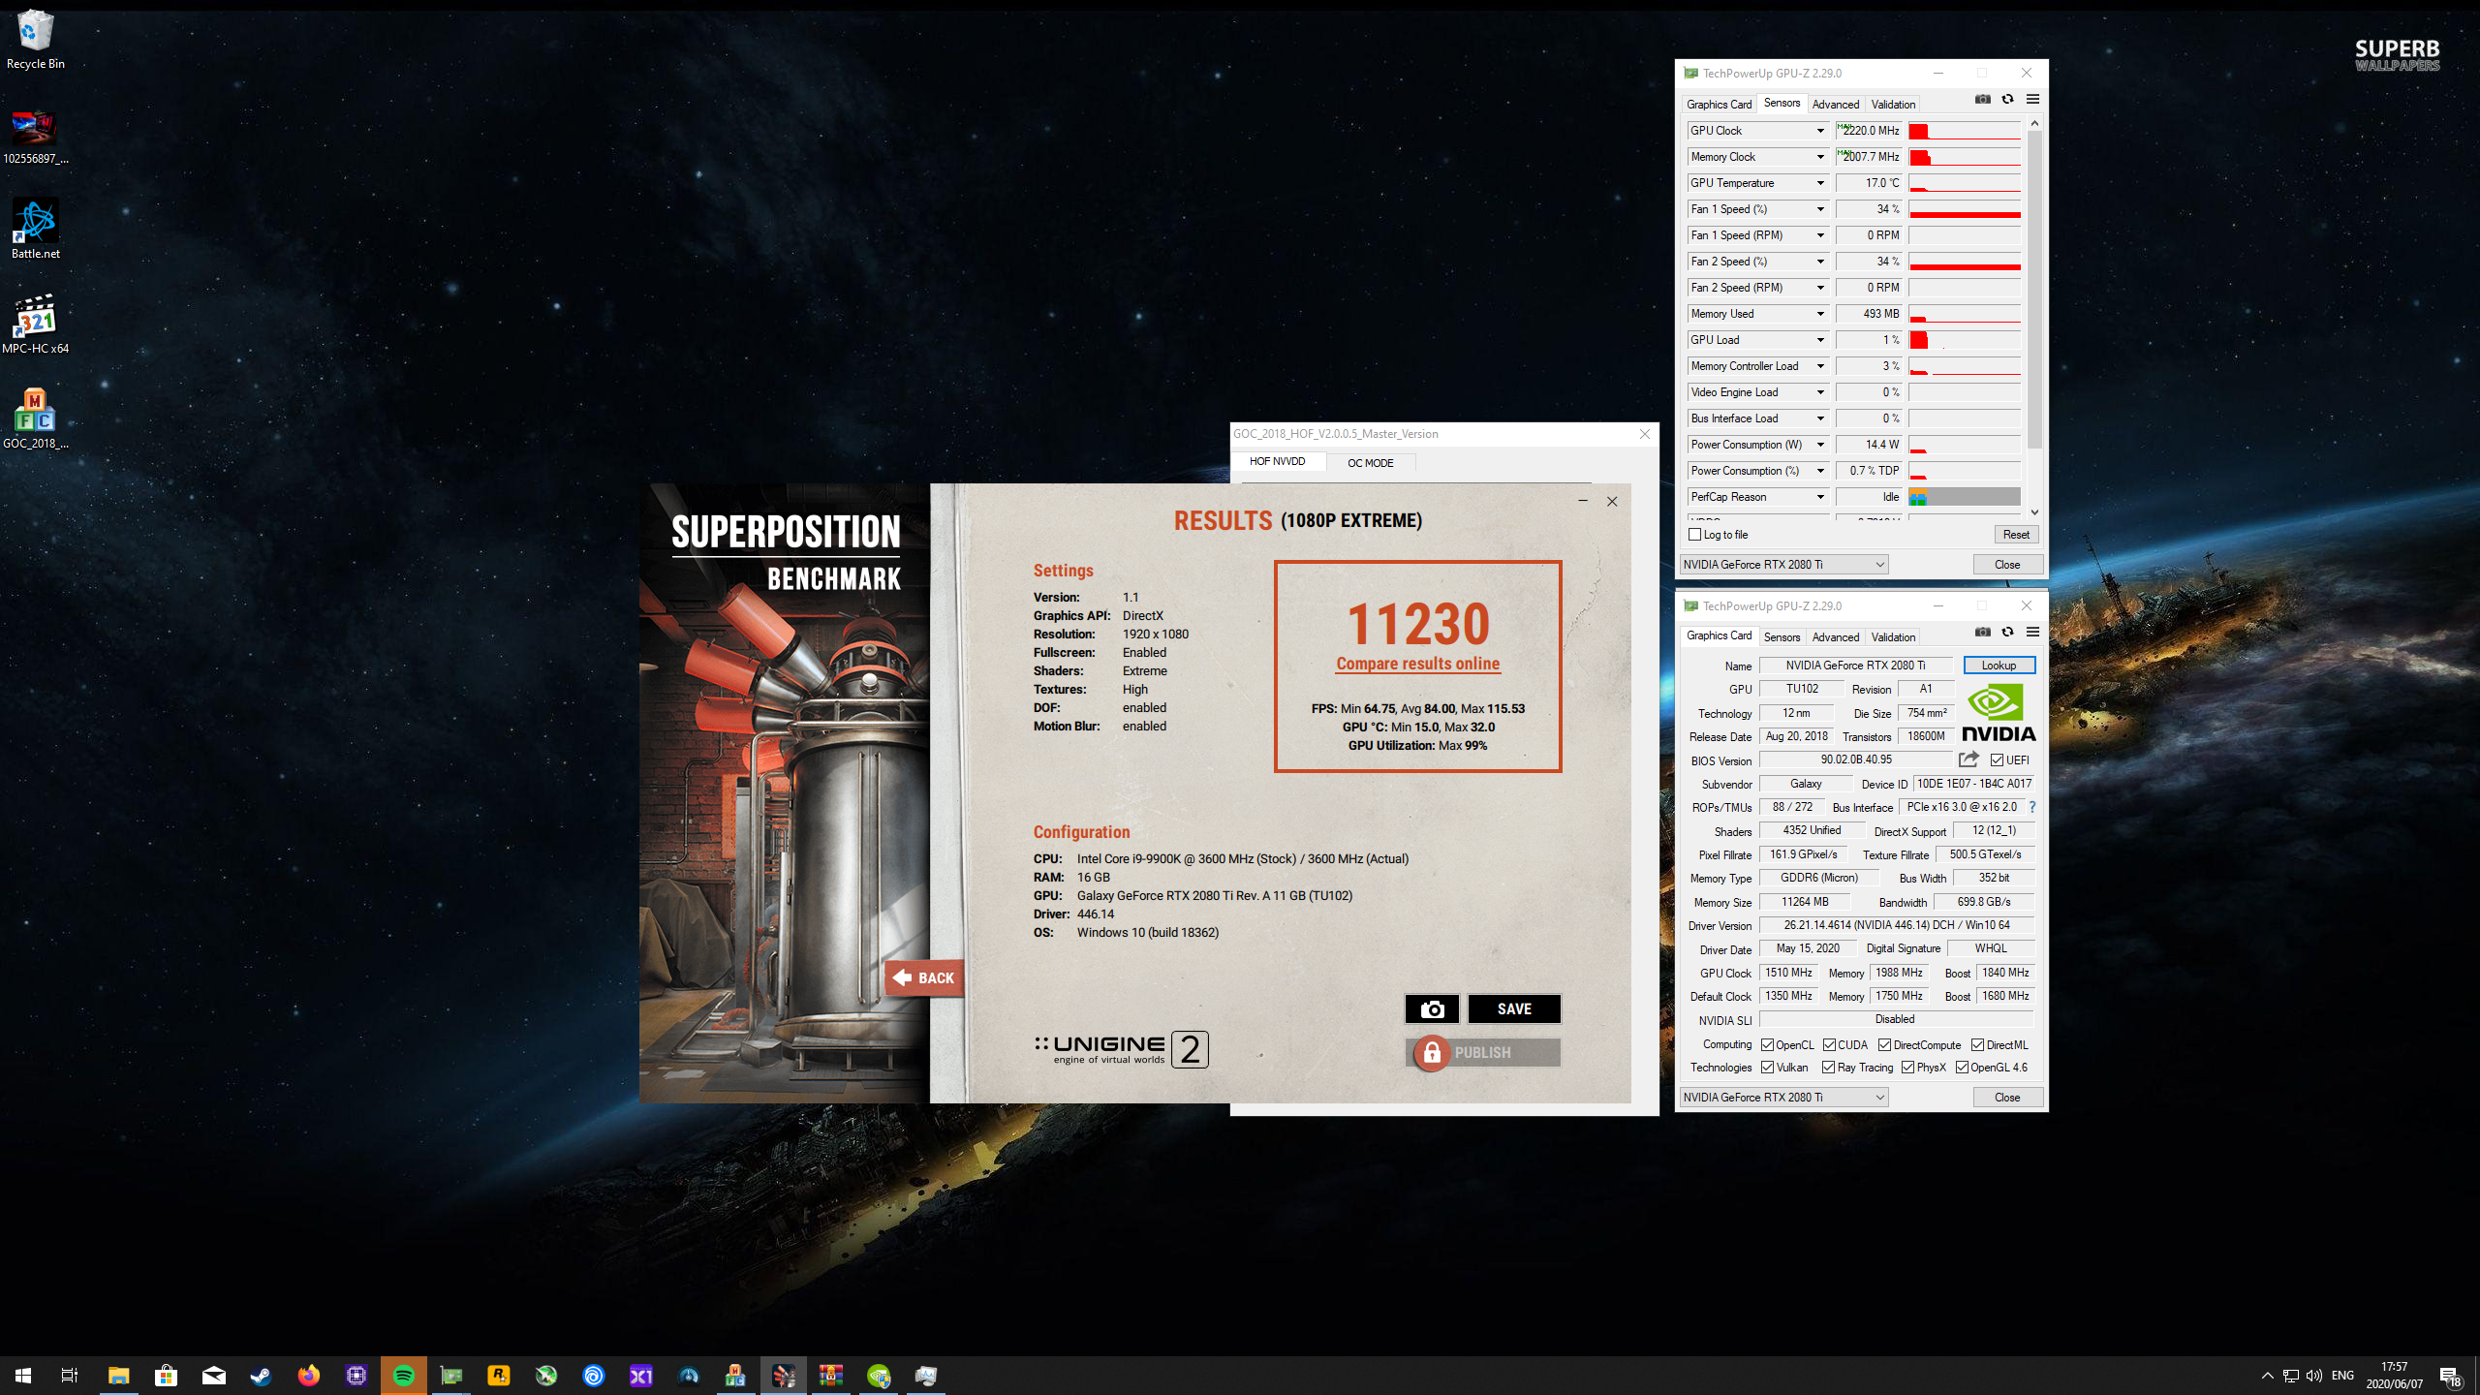Toggle the DirectML checkbox
2480x1395 pixels.
[1978, 1045]
